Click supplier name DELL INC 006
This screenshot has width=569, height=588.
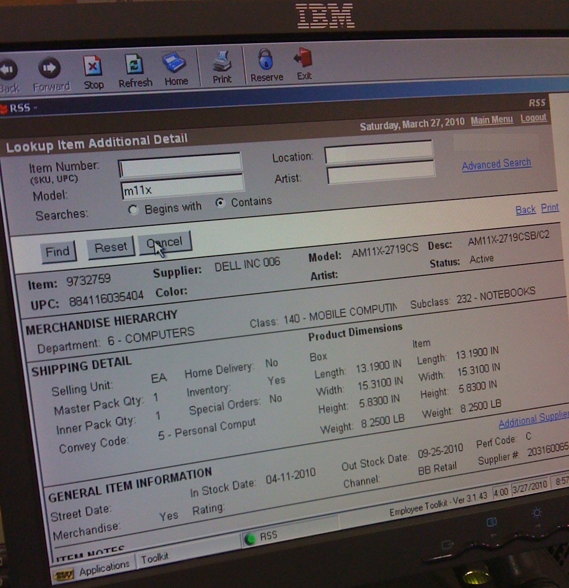(x=247, y=264)
